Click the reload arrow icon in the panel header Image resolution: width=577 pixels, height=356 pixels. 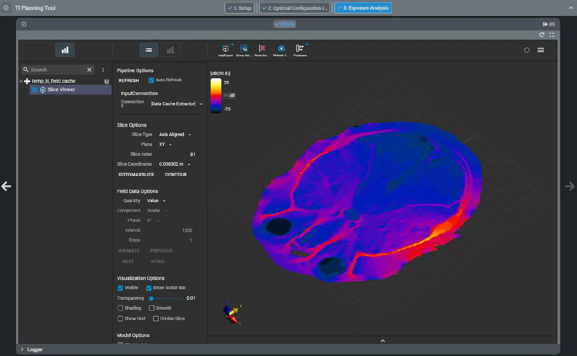(542, 35)
